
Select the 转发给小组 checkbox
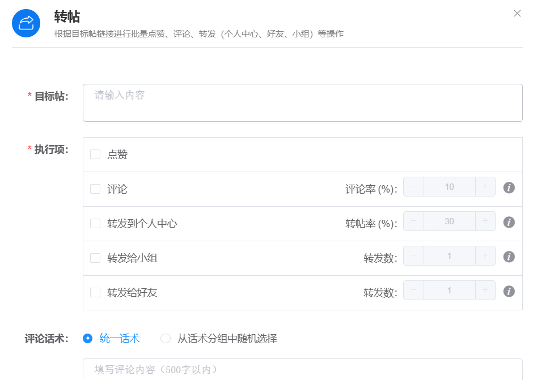tap(95, 258)
